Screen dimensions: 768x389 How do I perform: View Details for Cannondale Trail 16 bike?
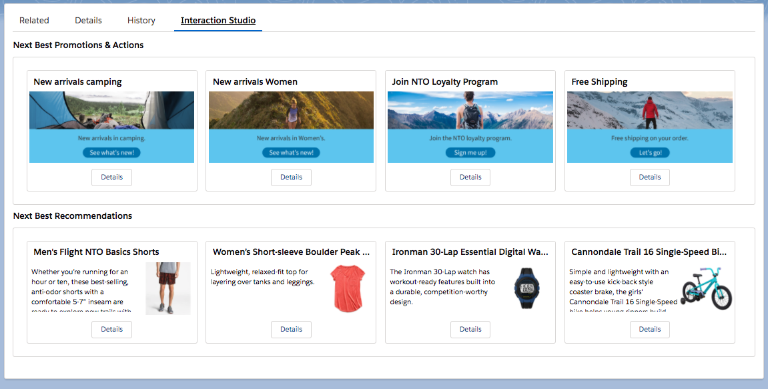pos(649,330)
